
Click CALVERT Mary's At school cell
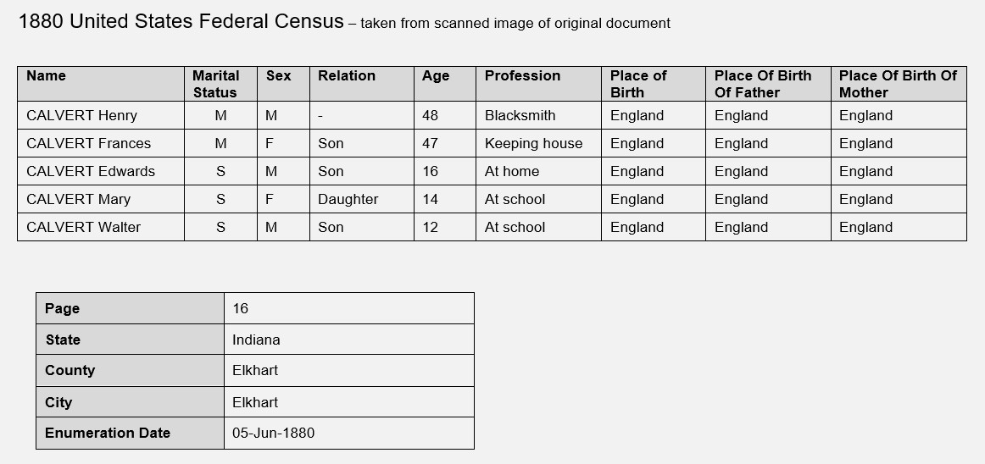point(538,199)
